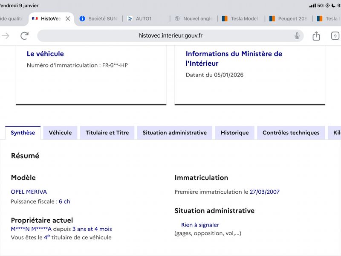Open the Nouvel onglet browser tab
The height and width of the screenshot is (256, 341).
[x=194, y=19]
